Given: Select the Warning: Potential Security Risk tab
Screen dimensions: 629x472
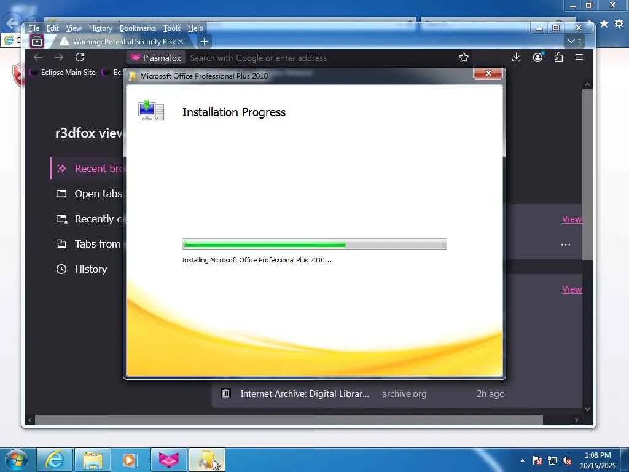Looking at the screenshot, I should [117, 41].
